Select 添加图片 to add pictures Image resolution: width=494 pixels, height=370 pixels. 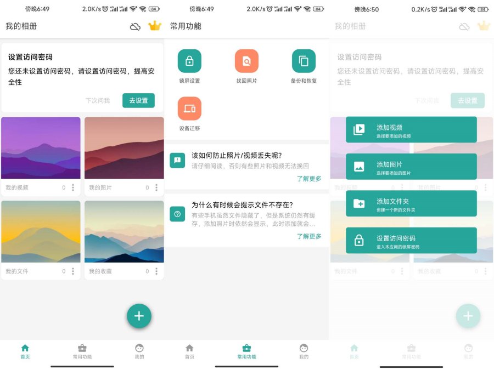click(411, 167)
